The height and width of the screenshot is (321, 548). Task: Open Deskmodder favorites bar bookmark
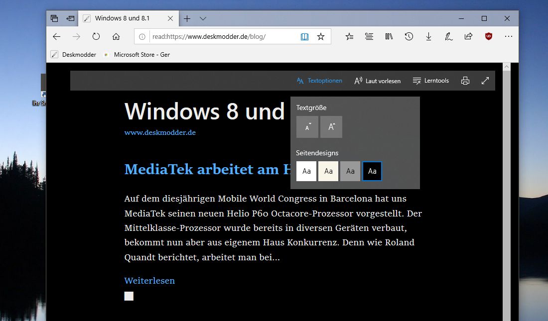coord(73,55)
